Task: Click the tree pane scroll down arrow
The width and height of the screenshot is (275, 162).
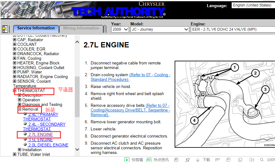Action: (77, 149)
